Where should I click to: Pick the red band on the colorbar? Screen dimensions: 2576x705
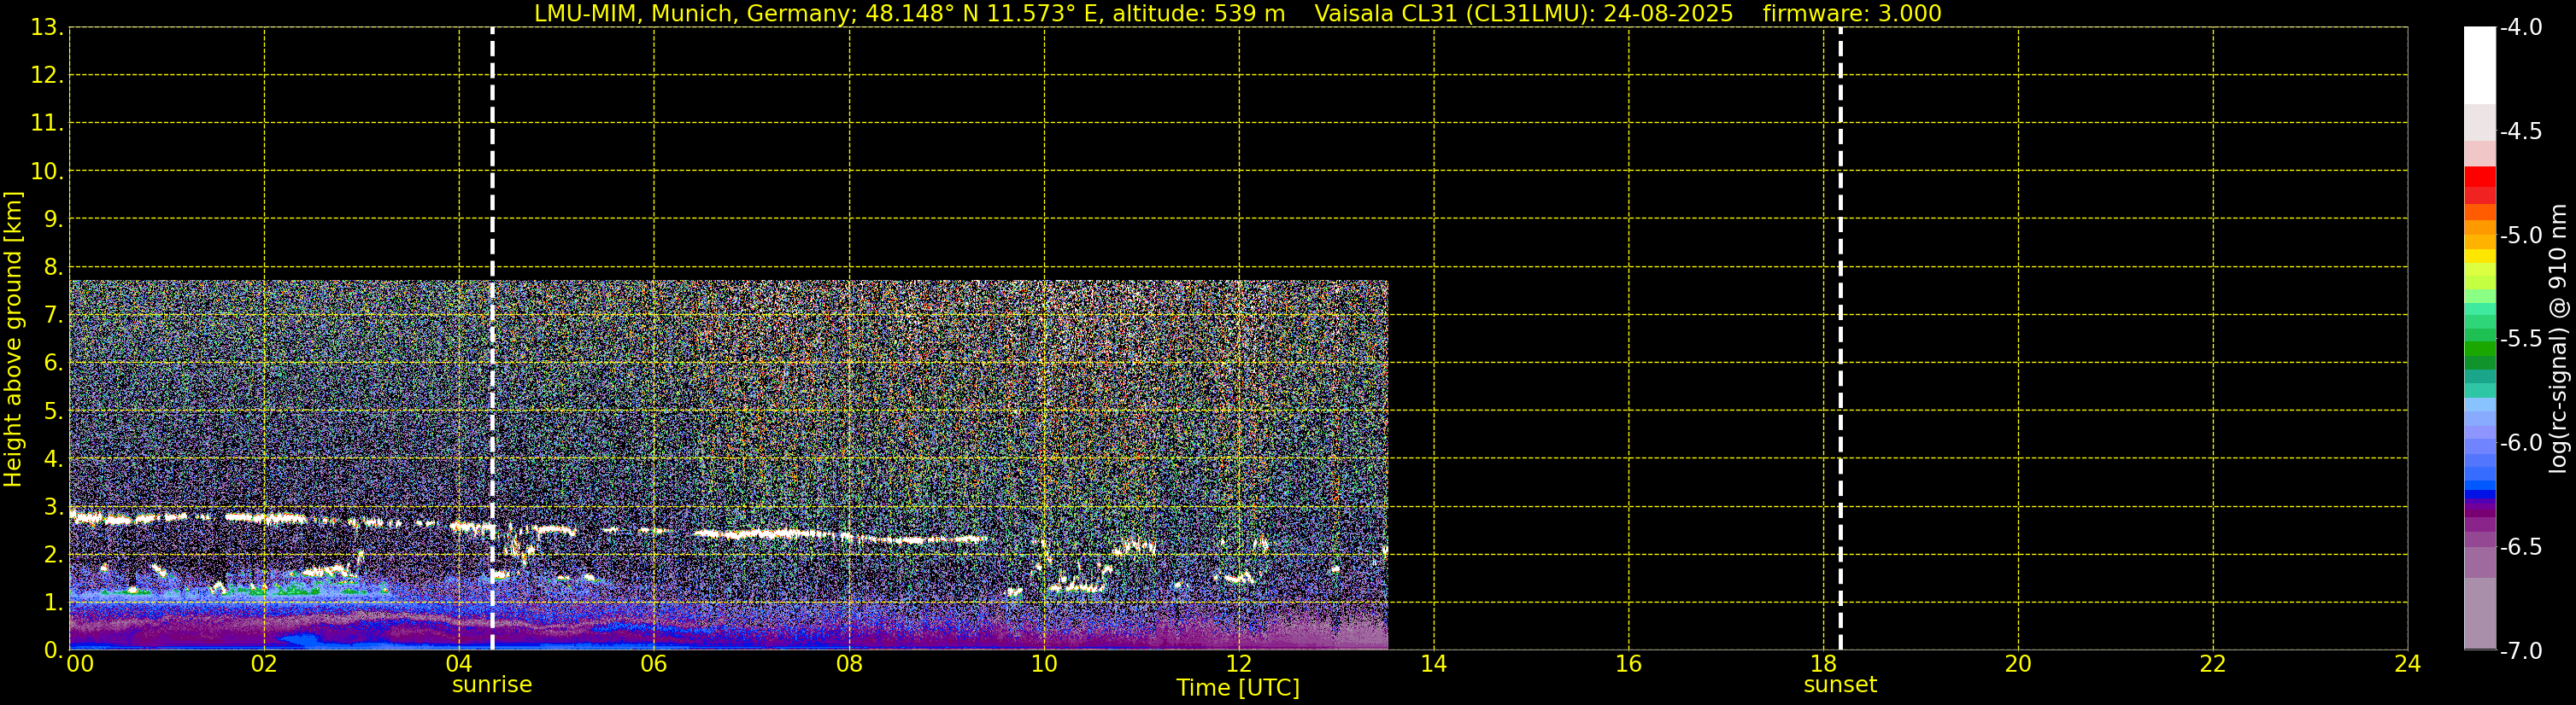2480,177
